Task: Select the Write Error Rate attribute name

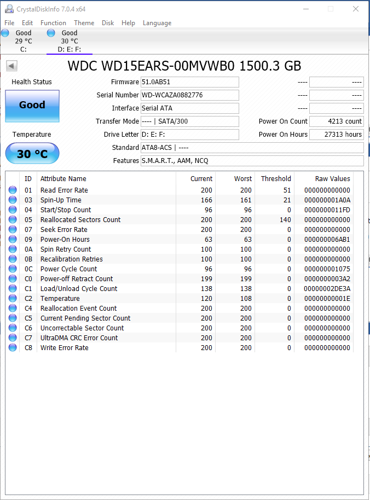Action: pyautogui.click(x=65, y=347)
